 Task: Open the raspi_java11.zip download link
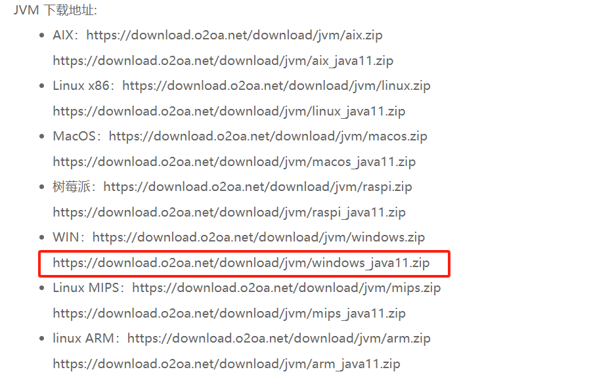click(229, 213)
